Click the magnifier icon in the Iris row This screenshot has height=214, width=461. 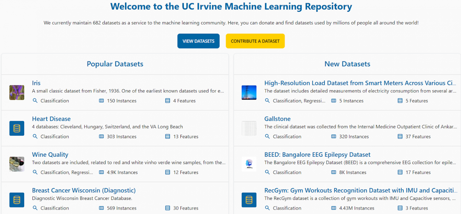click(35, 101)
